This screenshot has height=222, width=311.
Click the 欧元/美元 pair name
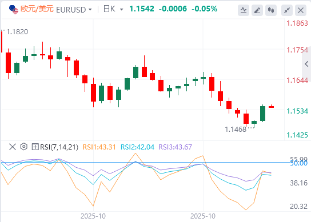(37, 9)
